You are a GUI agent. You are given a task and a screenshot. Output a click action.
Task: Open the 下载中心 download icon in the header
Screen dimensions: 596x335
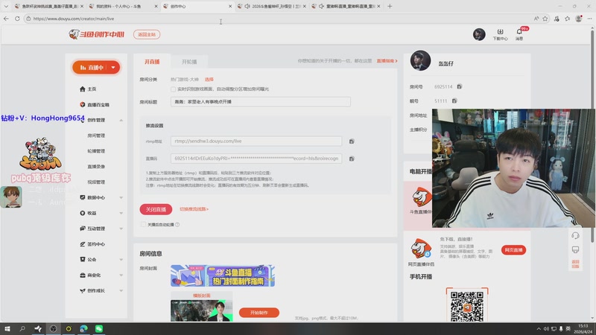coord(501,33)
